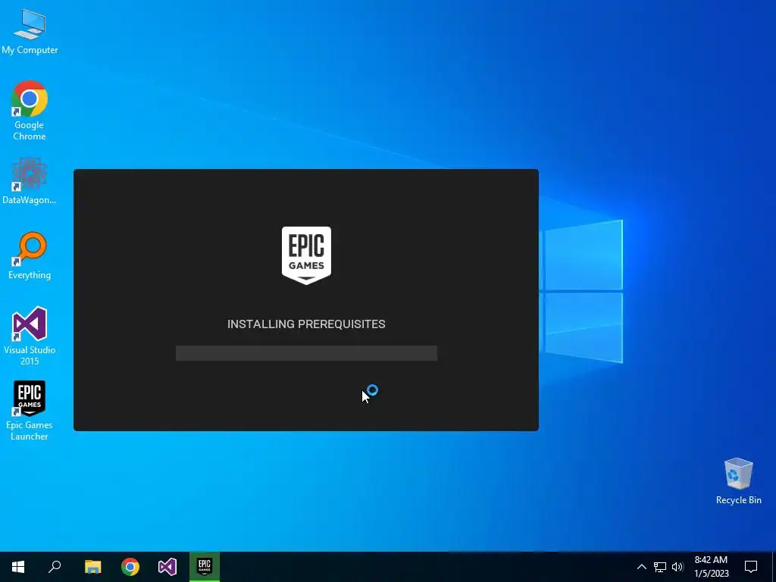The width and height of the screenshot is (776, 582).
Task: Switch to Chrome in taskbar
Action: tap(130, 567)
